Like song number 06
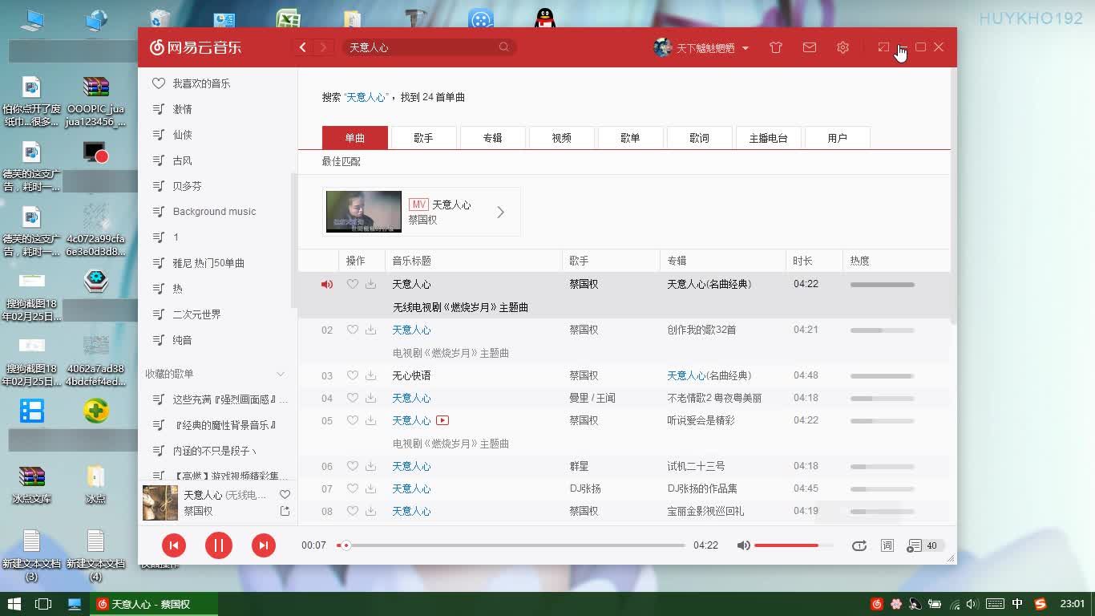This screenshot has height=616, width=1095. (x=352, y=466)
